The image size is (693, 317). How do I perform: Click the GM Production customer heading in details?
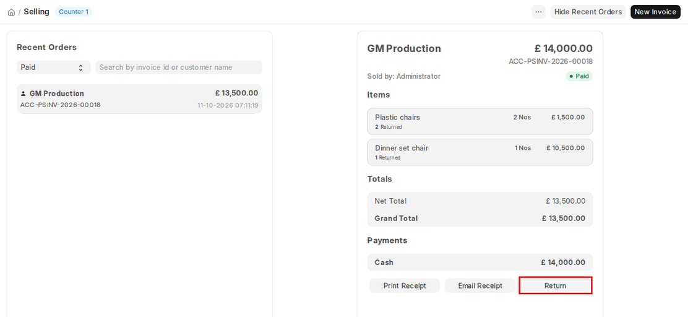[x=404, y=49]
